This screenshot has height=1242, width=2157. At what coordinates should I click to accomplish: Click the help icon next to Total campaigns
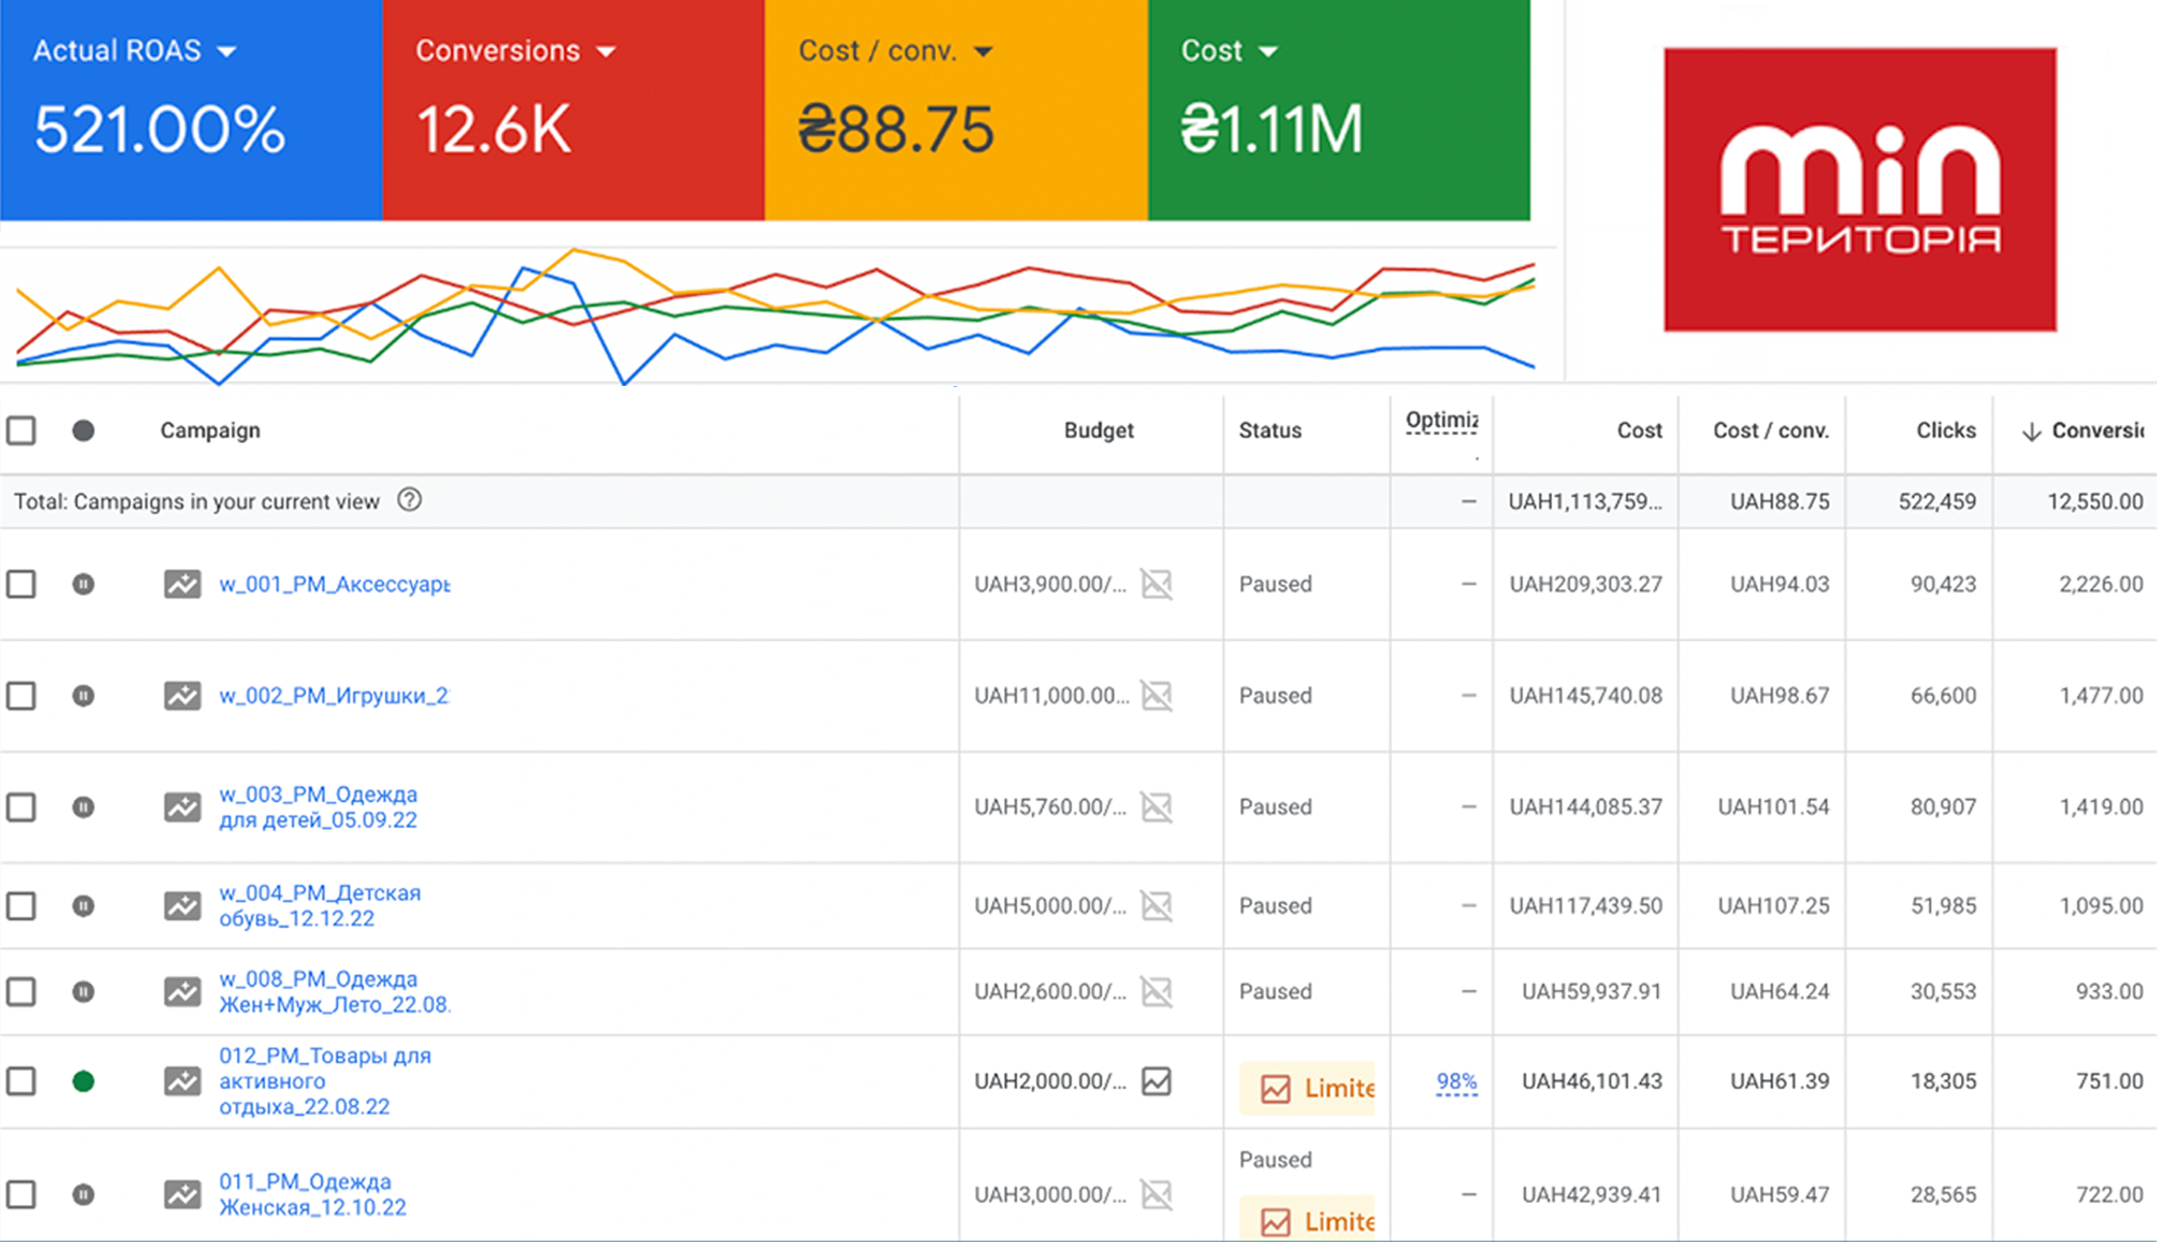tap(409, 500)
